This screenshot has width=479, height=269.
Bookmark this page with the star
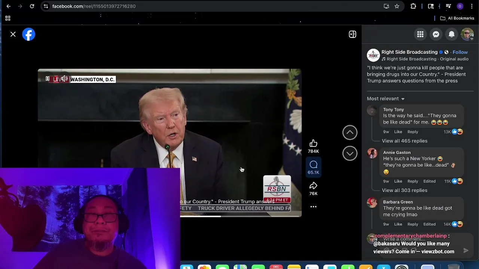coord(397,6)
